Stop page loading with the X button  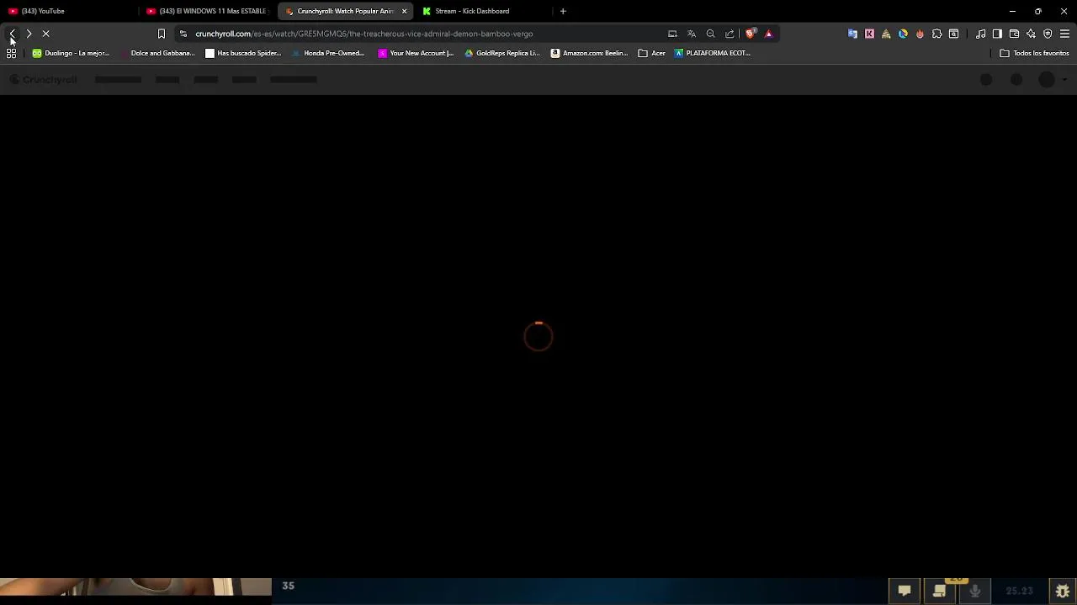tap(46, 34)
